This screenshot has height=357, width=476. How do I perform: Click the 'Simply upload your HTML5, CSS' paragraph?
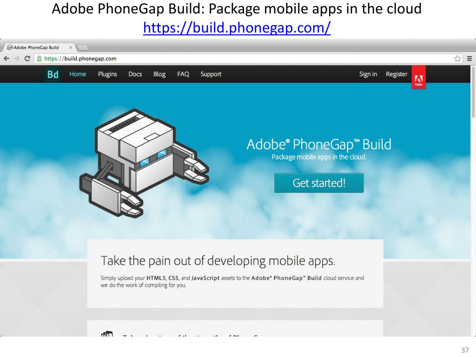[x=232, y=281]
